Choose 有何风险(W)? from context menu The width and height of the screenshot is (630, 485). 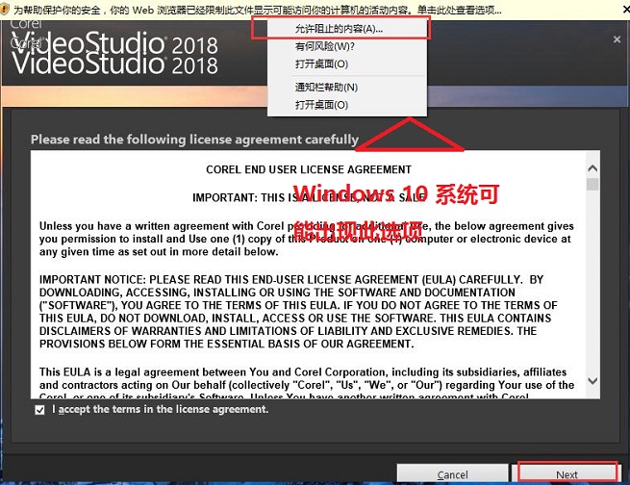325,46
